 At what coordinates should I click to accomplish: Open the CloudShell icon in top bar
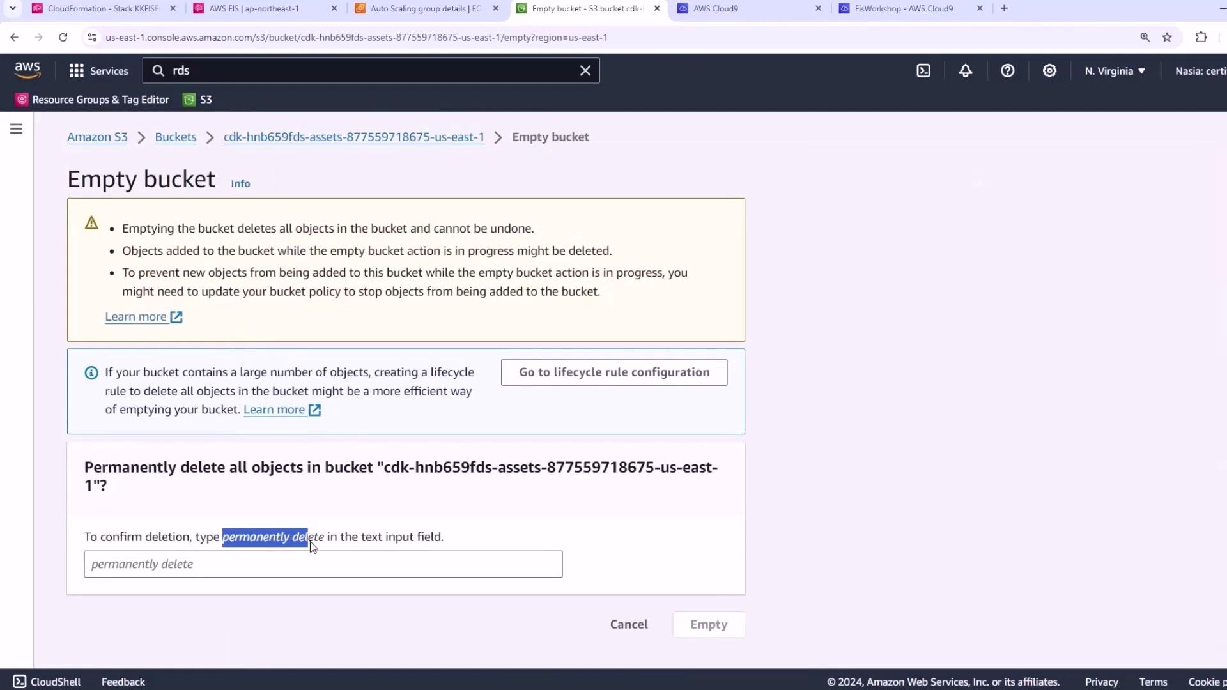[x=923, y=71]
